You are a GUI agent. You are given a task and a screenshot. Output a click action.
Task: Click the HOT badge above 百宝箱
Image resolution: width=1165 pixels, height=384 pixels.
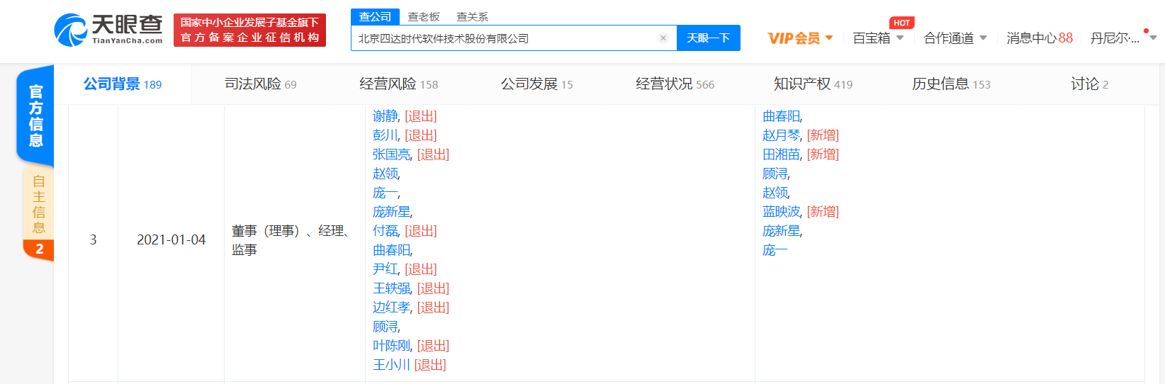[x=901, y=23]
